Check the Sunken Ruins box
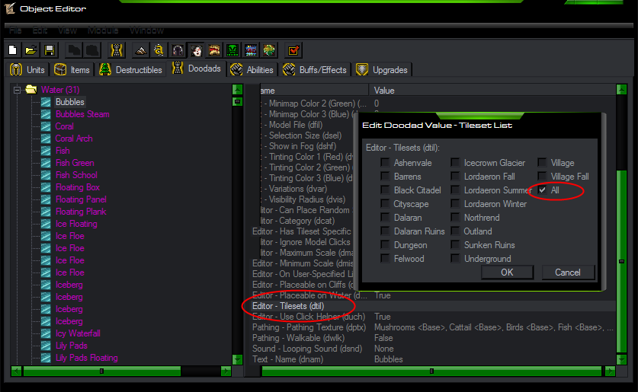 [455, 244]
